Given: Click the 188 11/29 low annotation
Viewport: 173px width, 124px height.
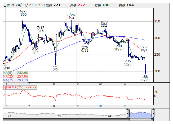Looking at the screenshot, I should [145, 78].
